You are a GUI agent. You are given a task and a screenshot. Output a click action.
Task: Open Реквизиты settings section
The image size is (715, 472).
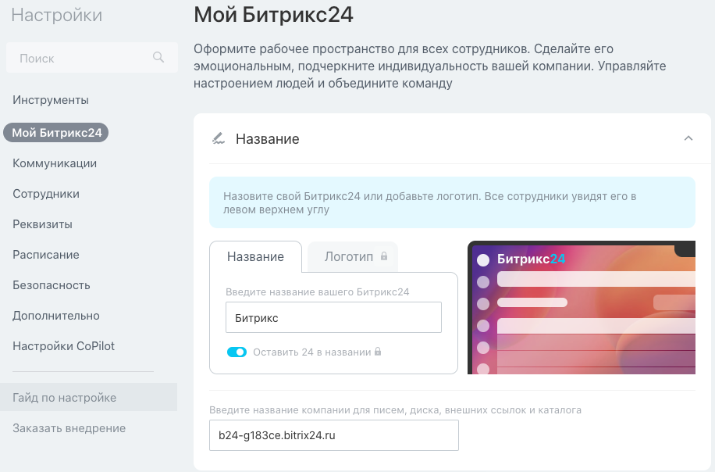click(42, 224)
